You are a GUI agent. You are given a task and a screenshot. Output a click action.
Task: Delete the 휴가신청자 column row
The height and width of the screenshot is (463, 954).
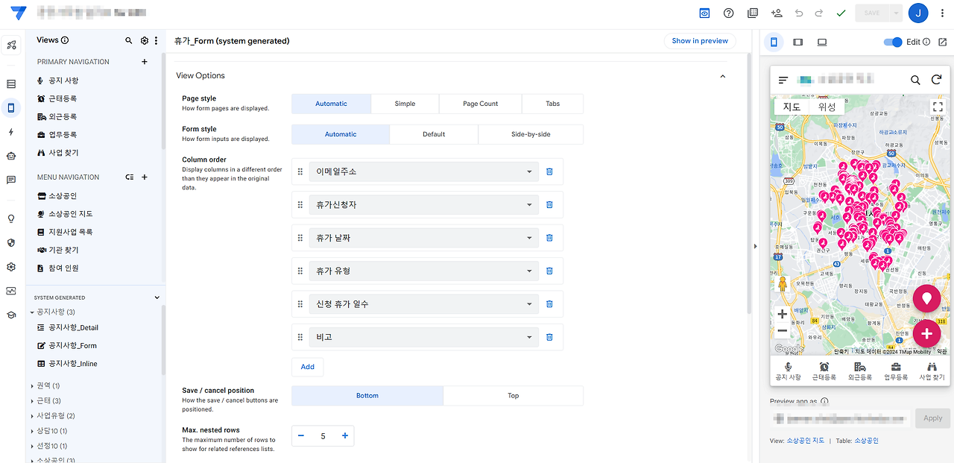click(549, 204)
